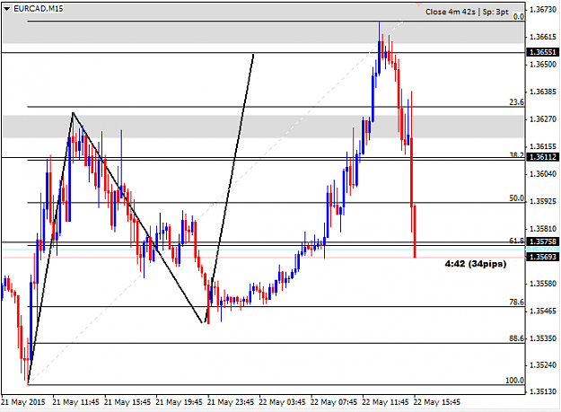Viewport: 561px width, 412px height.
Task: Select the 1.35758 highlighted price tag
Action: (543, 241)
